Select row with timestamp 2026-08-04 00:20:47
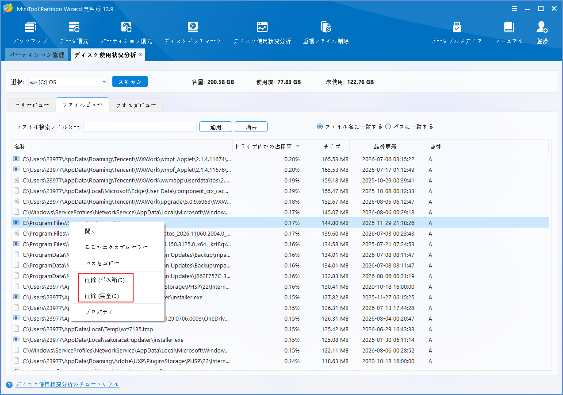 (280, 318)
